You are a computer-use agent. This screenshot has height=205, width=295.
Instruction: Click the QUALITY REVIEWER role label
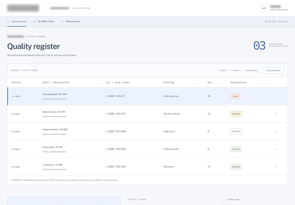point(279,10)
